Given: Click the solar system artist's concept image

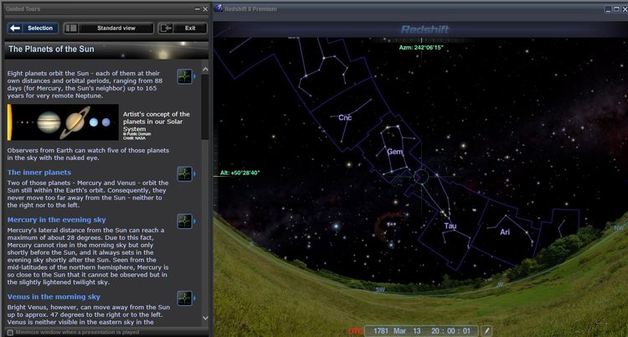Looking at the screenshot, I should [x=63, y=122].
